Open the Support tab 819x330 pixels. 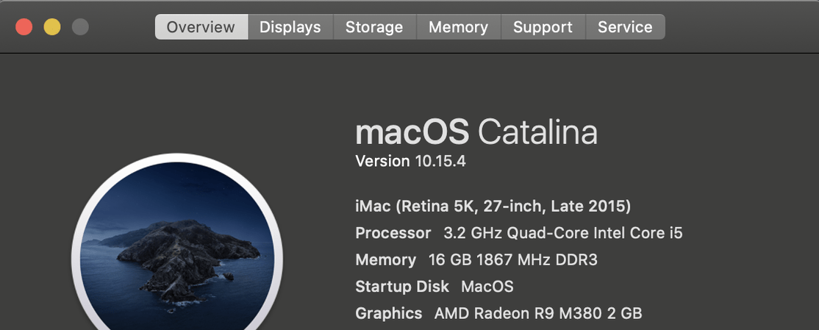coord(543,27)
